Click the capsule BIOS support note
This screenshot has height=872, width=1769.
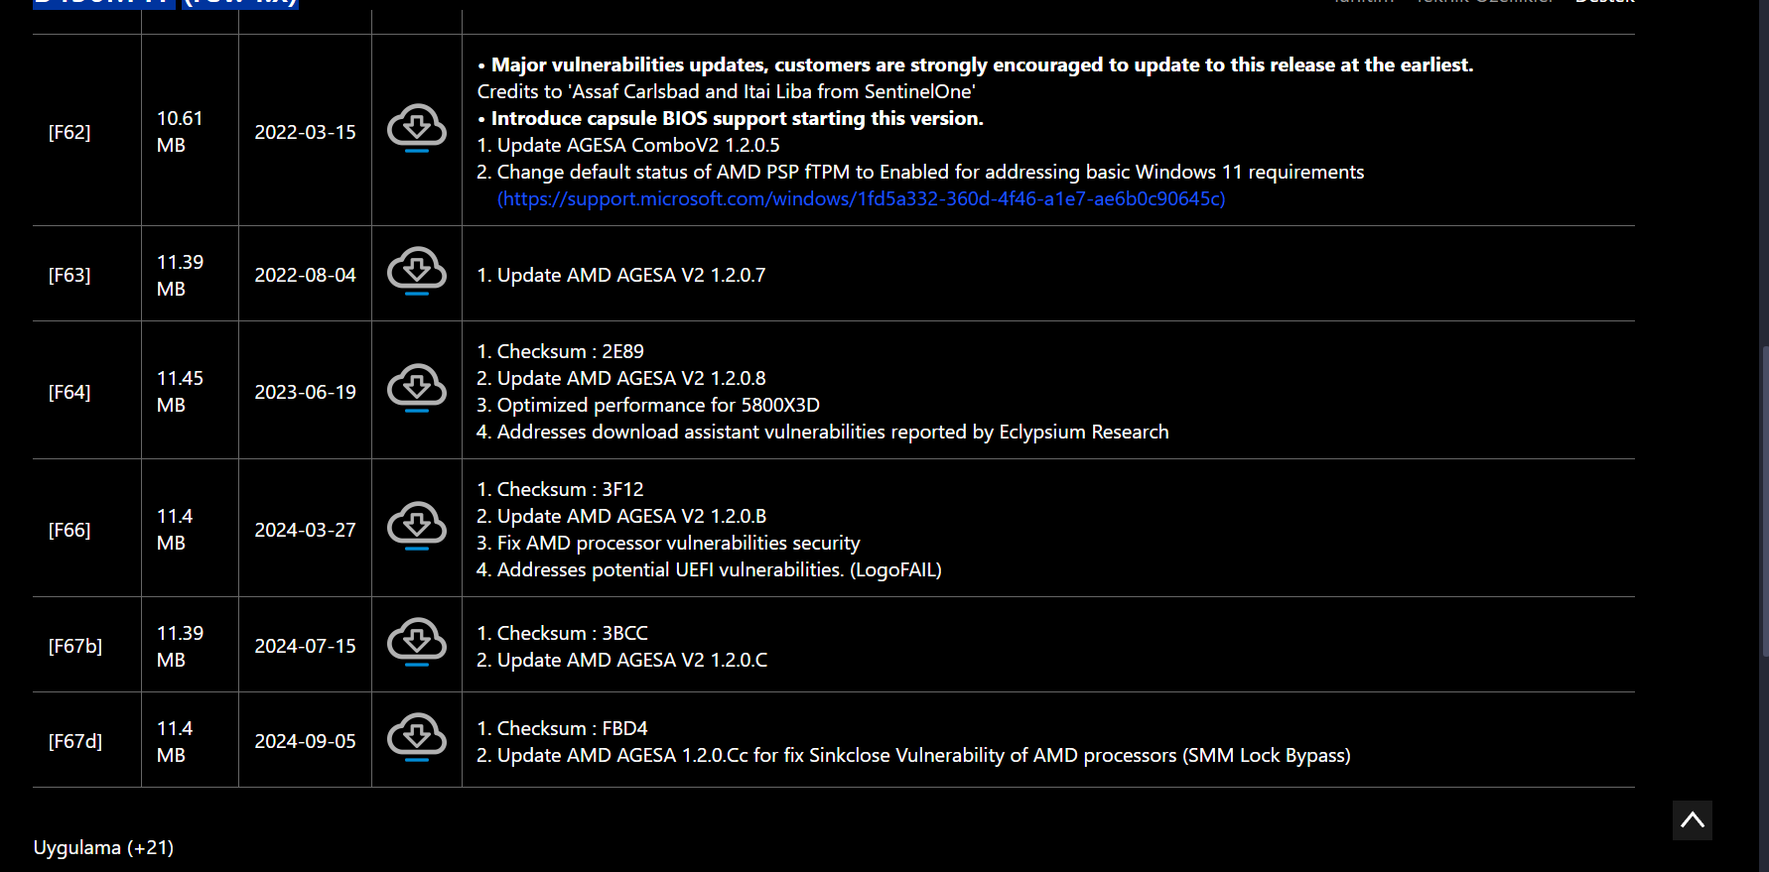(737, 118)
